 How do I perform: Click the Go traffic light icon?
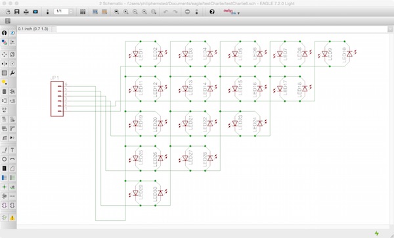click(196, 12)
